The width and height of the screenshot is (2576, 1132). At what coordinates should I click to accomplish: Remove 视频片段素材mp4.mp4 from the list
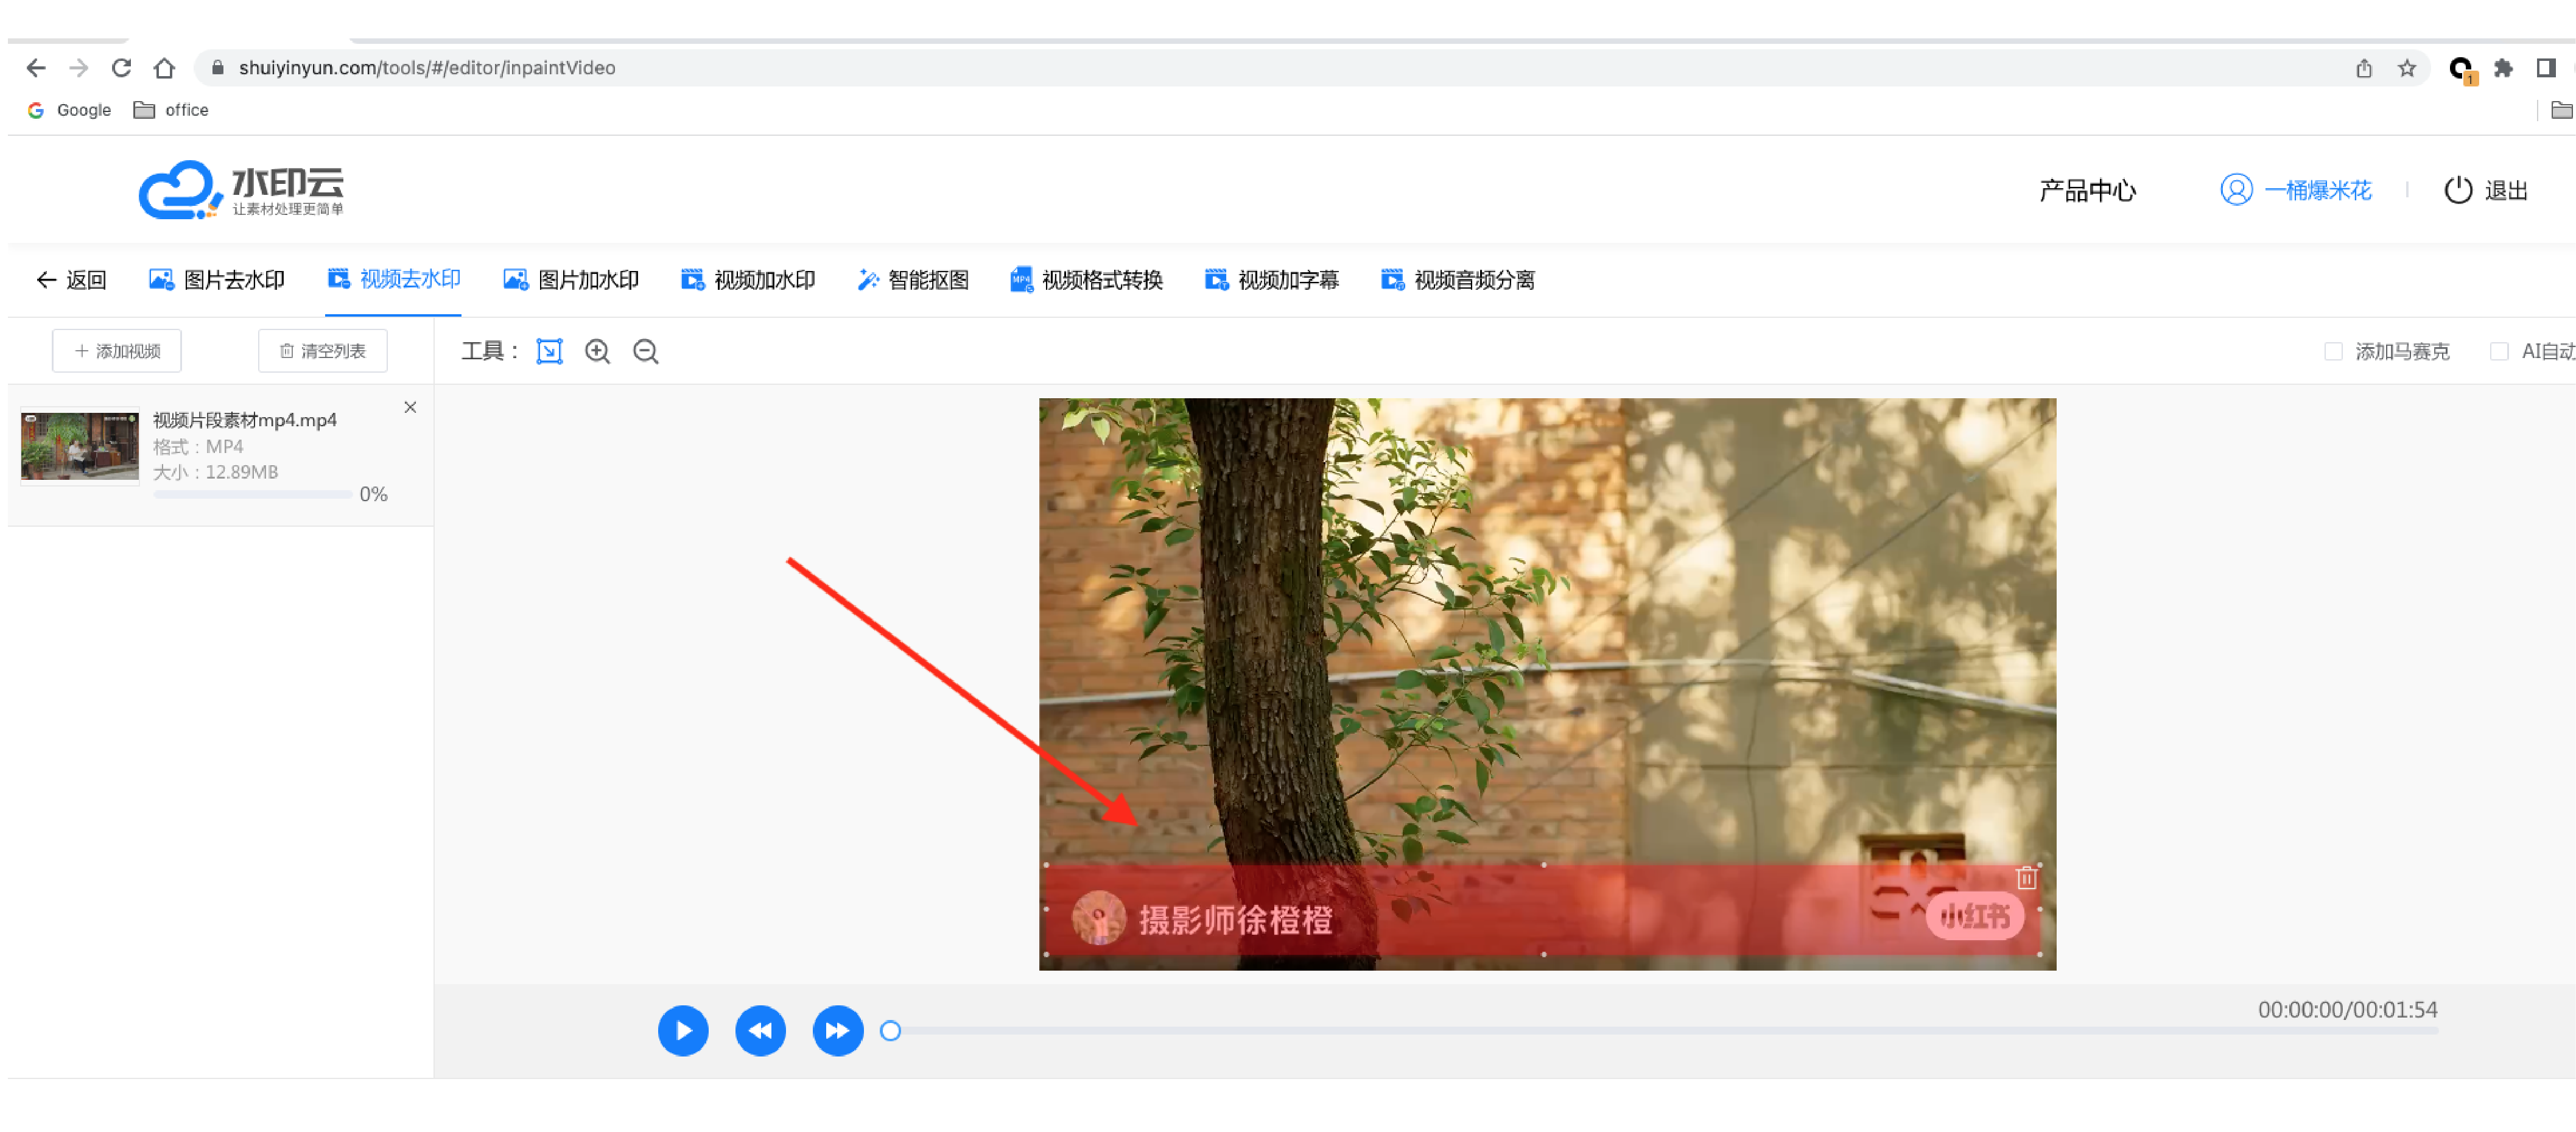pos(410,408)
